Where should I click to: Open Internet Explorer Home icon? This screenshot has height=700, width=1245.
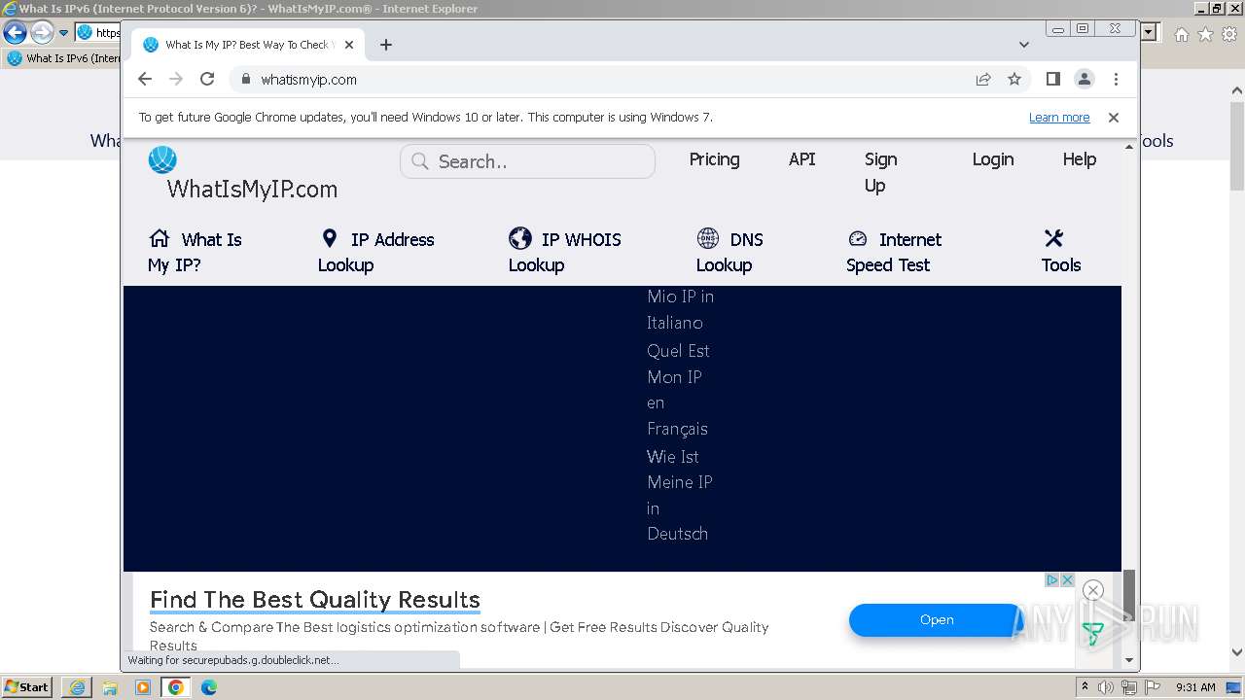(x=1181, y=34)
